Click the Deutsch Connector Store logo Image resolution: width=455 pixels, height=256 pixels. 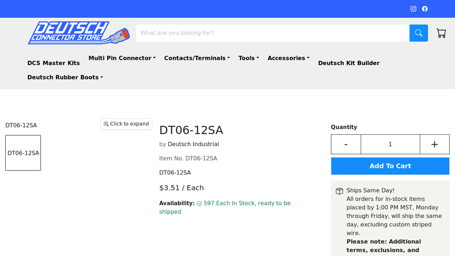point(78,32)
